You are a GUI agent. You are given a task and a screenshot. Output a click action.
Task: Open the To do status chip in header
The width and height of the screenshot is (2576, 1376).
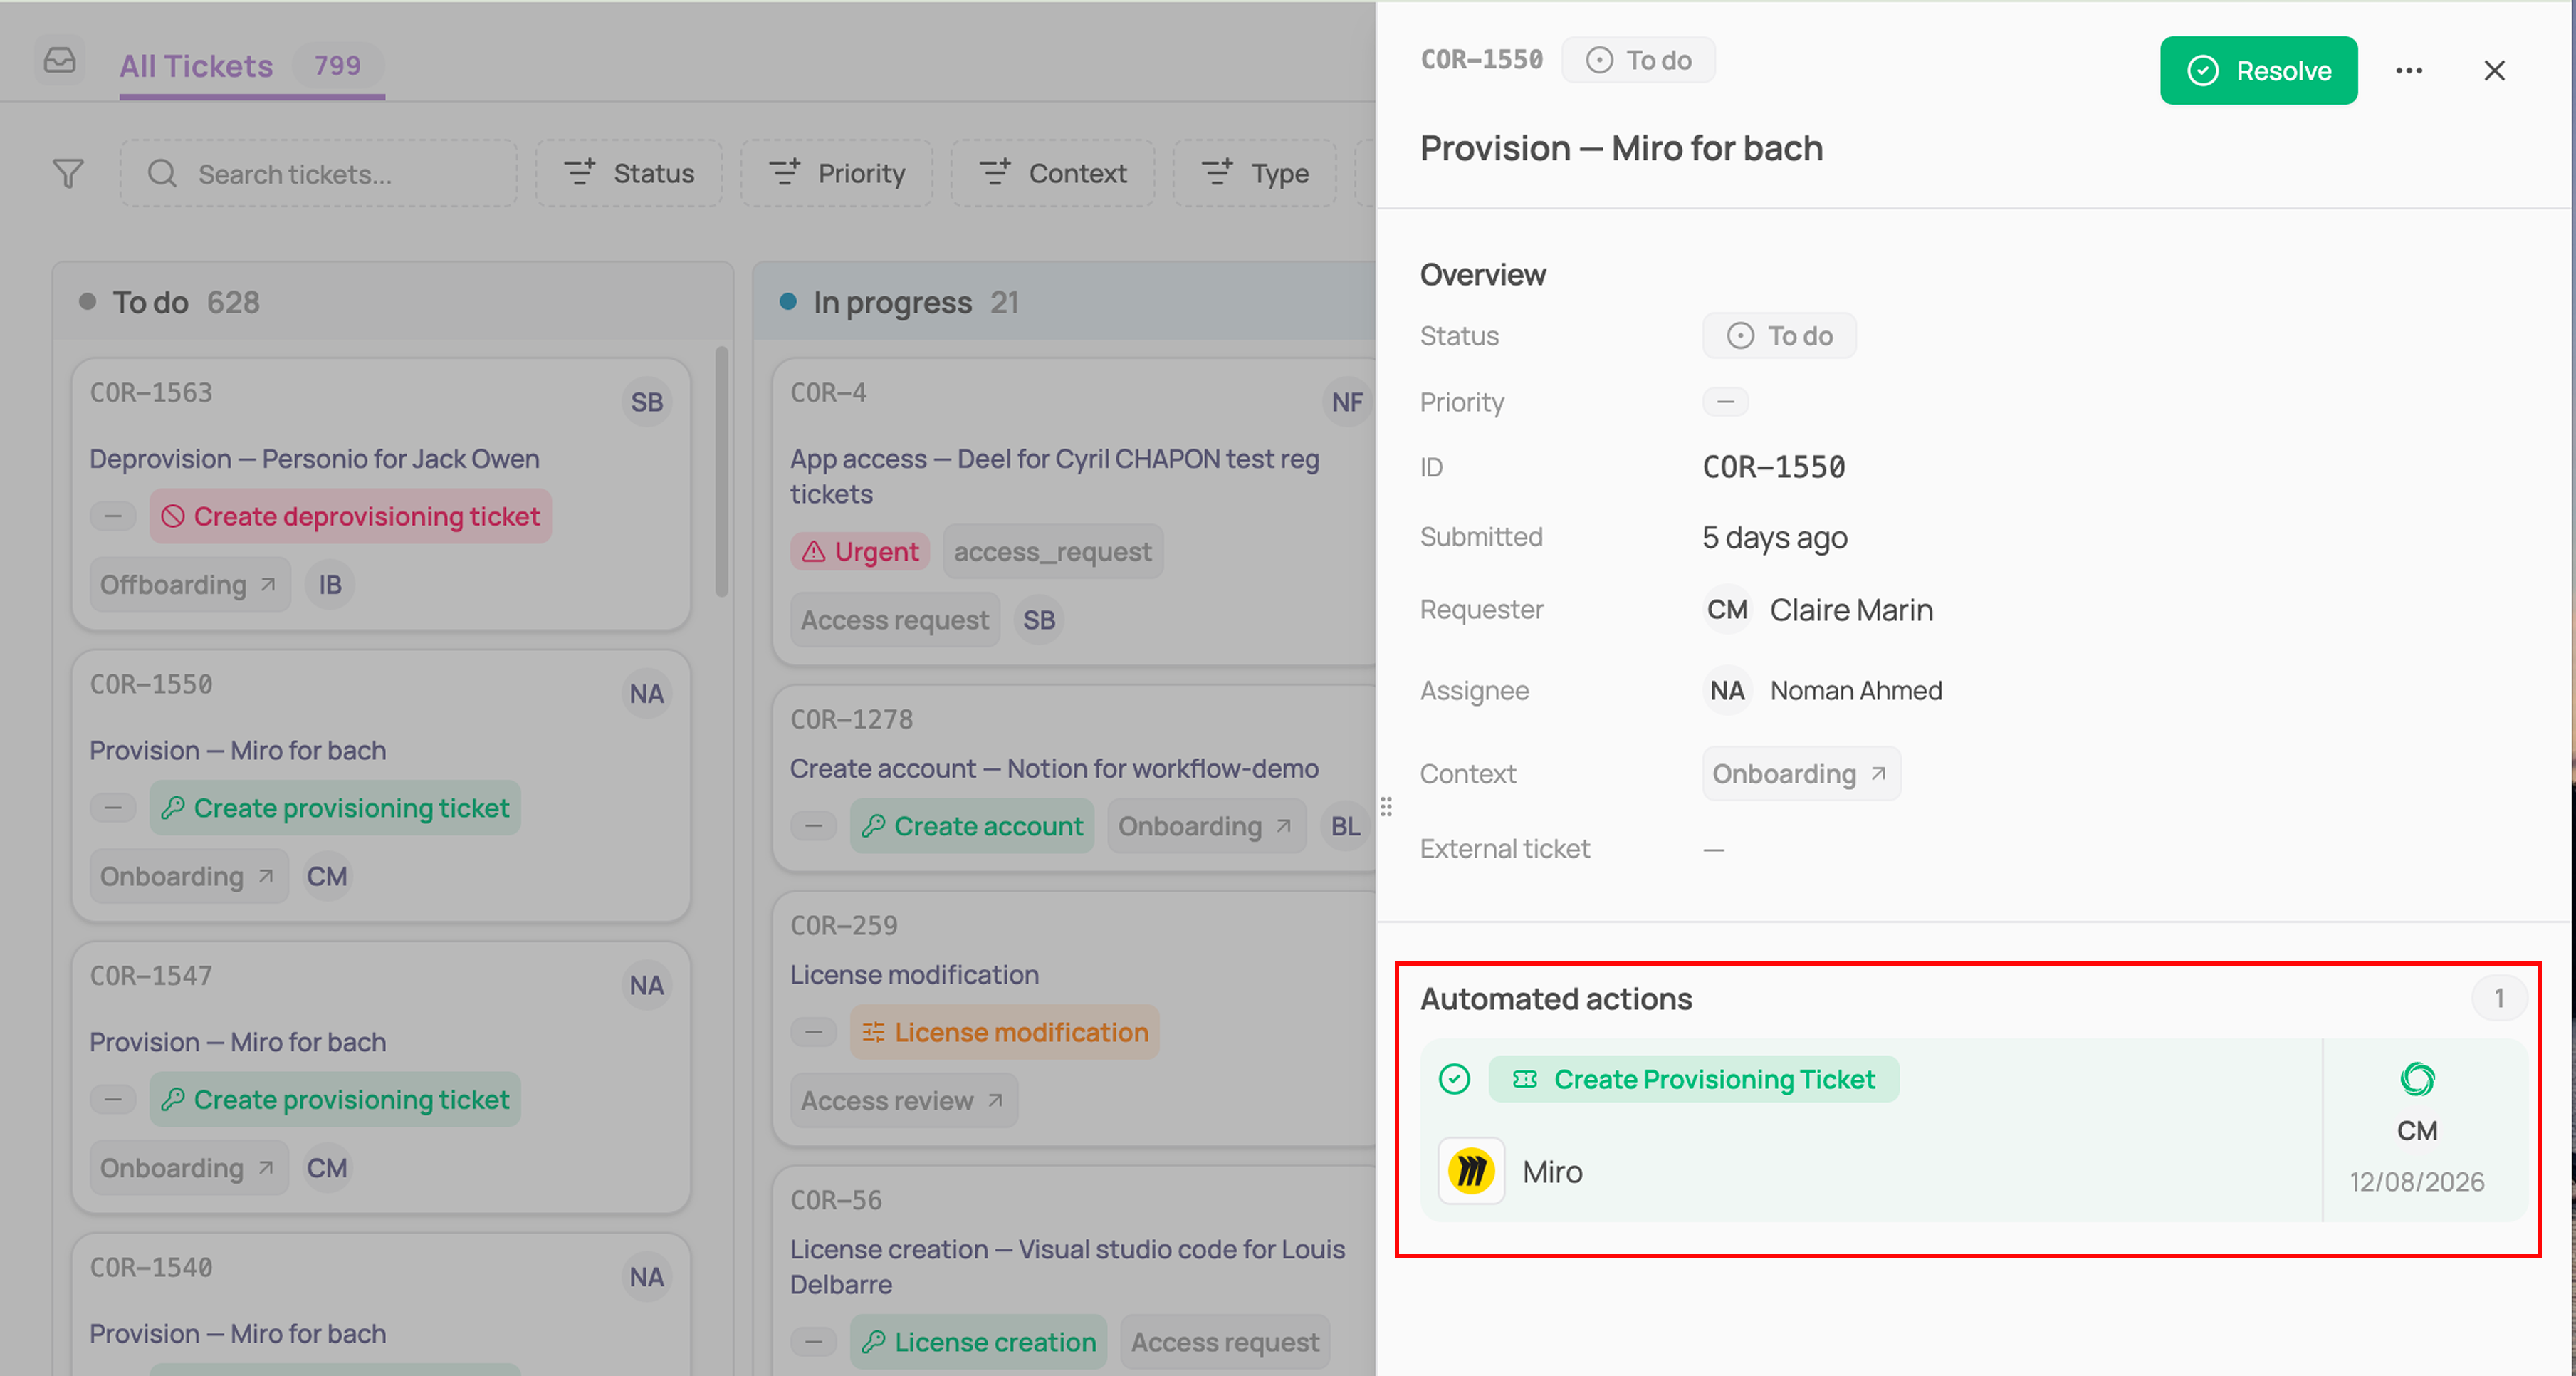point(1638,60)
